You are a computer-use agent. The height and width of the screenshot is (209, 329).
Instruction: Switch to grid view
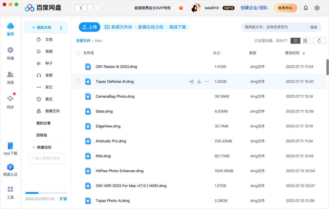tap(305, 41)
